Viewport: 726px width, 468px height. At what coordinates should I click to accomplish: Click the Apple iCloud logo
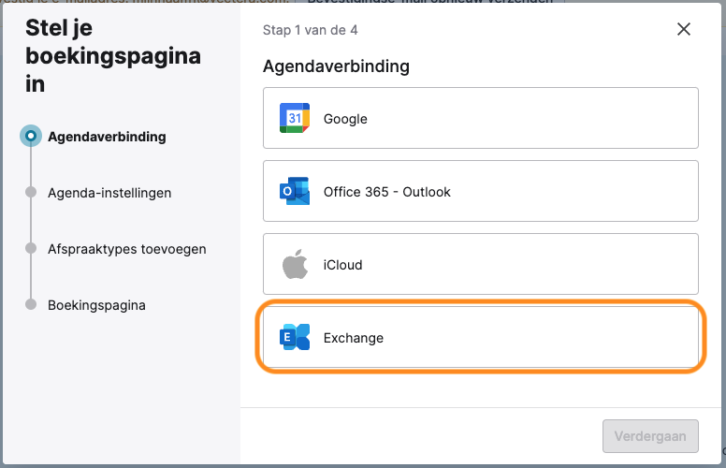[295, 264]
